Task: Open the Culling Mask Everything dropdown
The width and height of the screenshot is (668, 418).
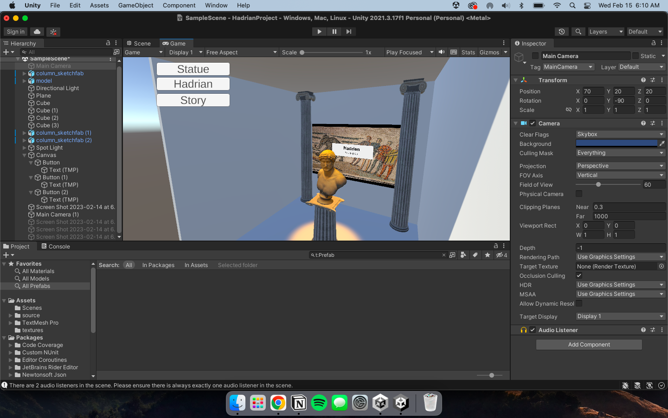Action: tap(621, 153)
